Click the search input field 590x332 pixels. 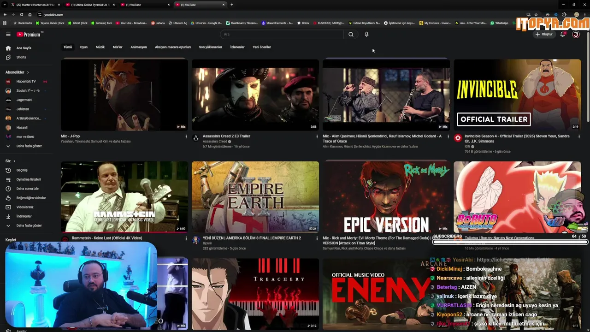282,34
